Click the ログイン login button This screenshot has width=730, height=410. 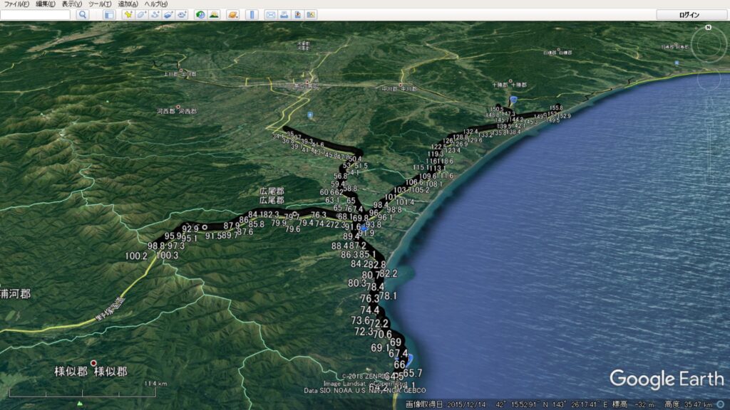click(x=689, y=15)
